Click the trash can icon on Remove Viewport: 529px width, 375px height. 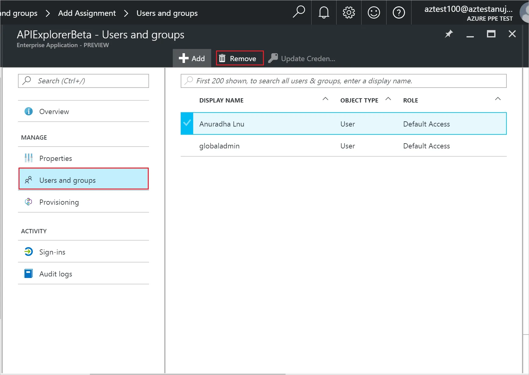pos(222,58)
